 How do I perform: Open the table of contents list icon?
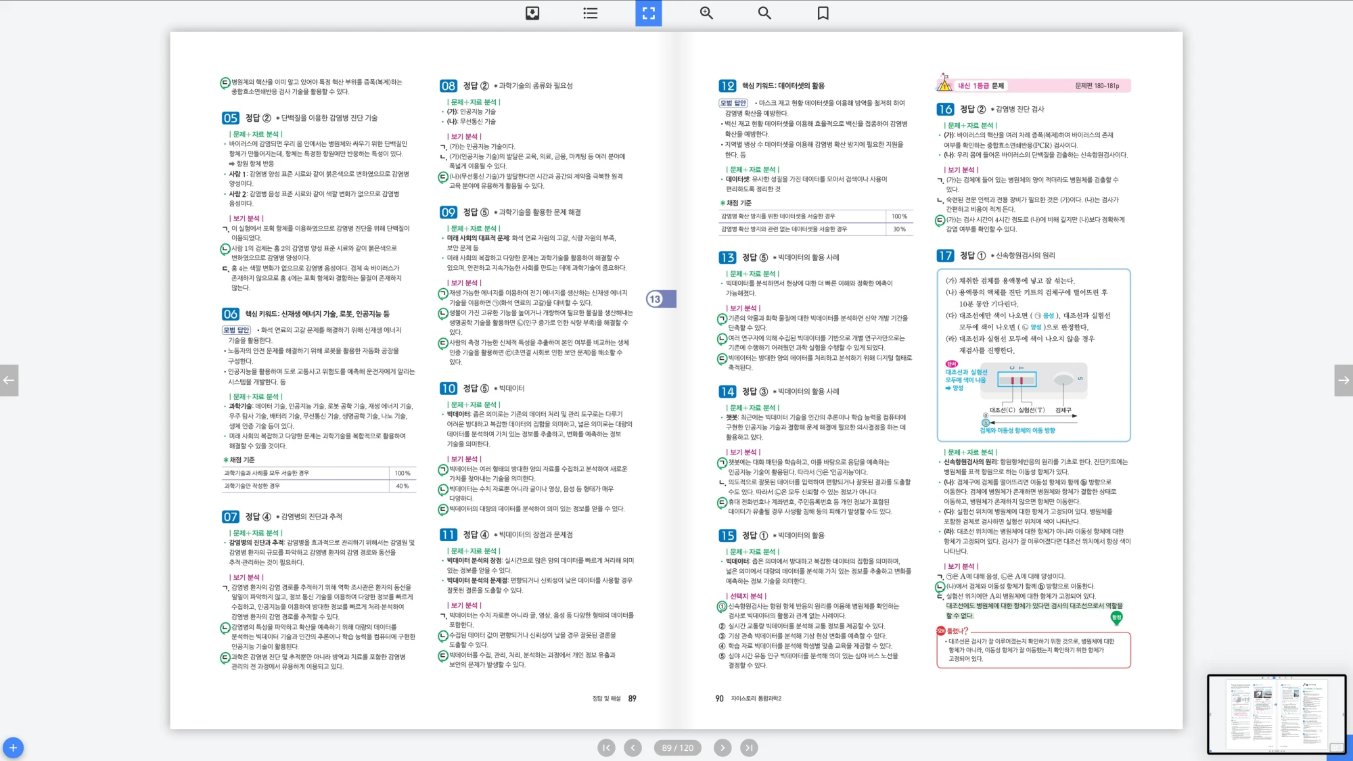coord(590,13)
